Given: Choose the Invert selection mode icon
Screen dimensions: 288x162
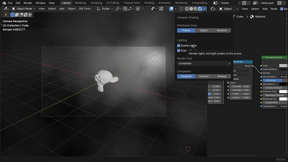Looking at the screenshot, I should coord(25,15).
